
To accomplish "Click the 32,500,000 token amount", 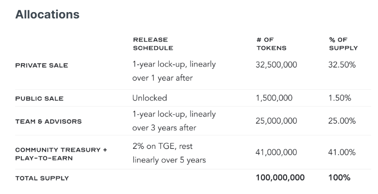I will 276,65.
